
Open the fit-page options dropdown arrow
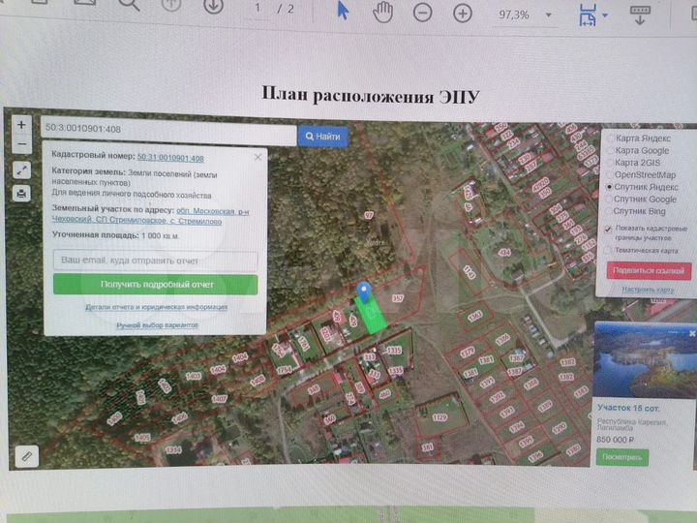point(605,15)
